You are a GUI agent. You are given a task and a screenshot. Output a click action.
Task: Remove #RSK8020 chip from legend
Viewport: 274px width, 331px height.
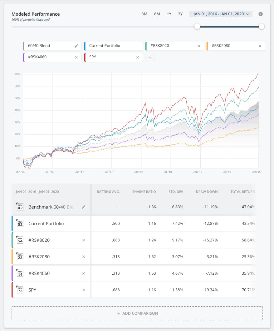pyautogui.click(x=199, y=46)
